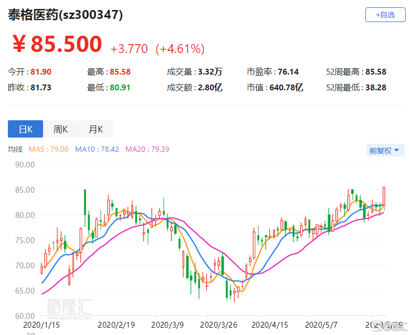This screenshot has height=335, width=411.
Task: Click the 2020/5/7 date axis label
Action: 321,325
